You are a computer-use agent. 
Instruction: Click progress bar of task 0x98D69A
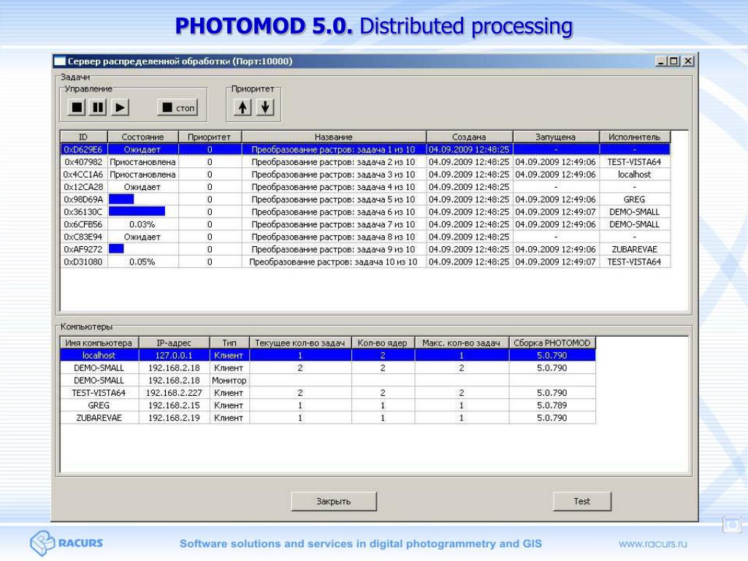tap(121, 199)
